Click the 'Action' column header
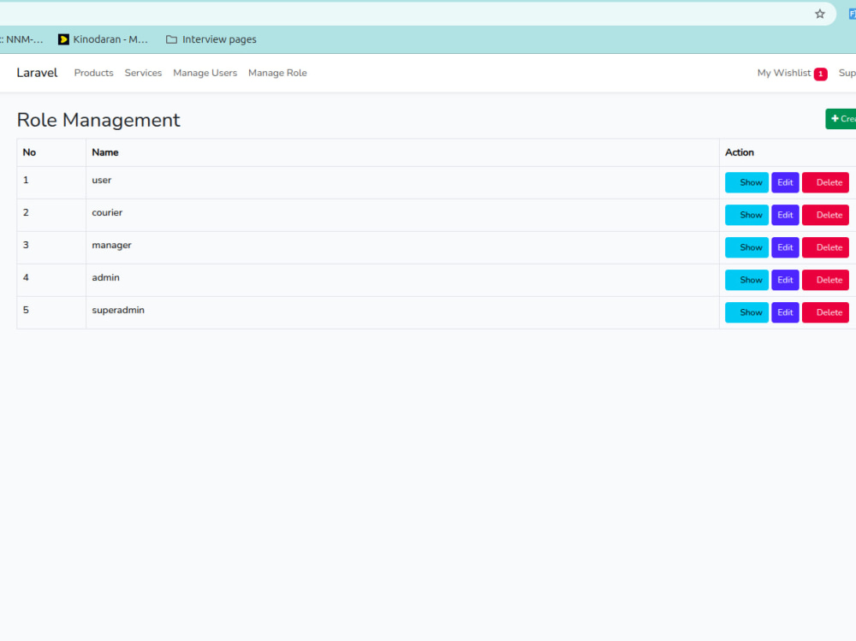This screenshot has height=641, width=856. (788, 152)
